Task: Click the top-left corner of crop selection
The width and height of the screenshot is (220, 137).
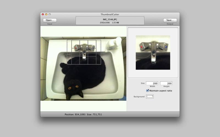Action: click(x=67, y=40)
